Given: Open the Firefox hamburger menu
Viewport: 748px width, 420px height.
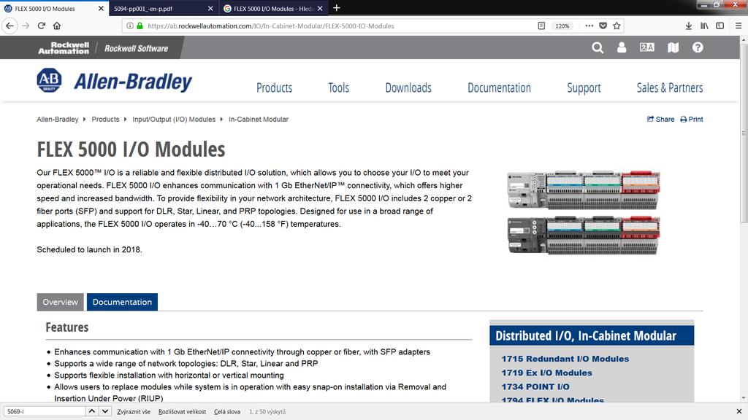Looking at the screenshot, I should coord(739,26).
